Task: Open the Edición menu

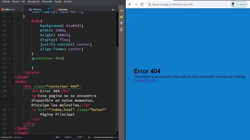Action: pos(6,2)
